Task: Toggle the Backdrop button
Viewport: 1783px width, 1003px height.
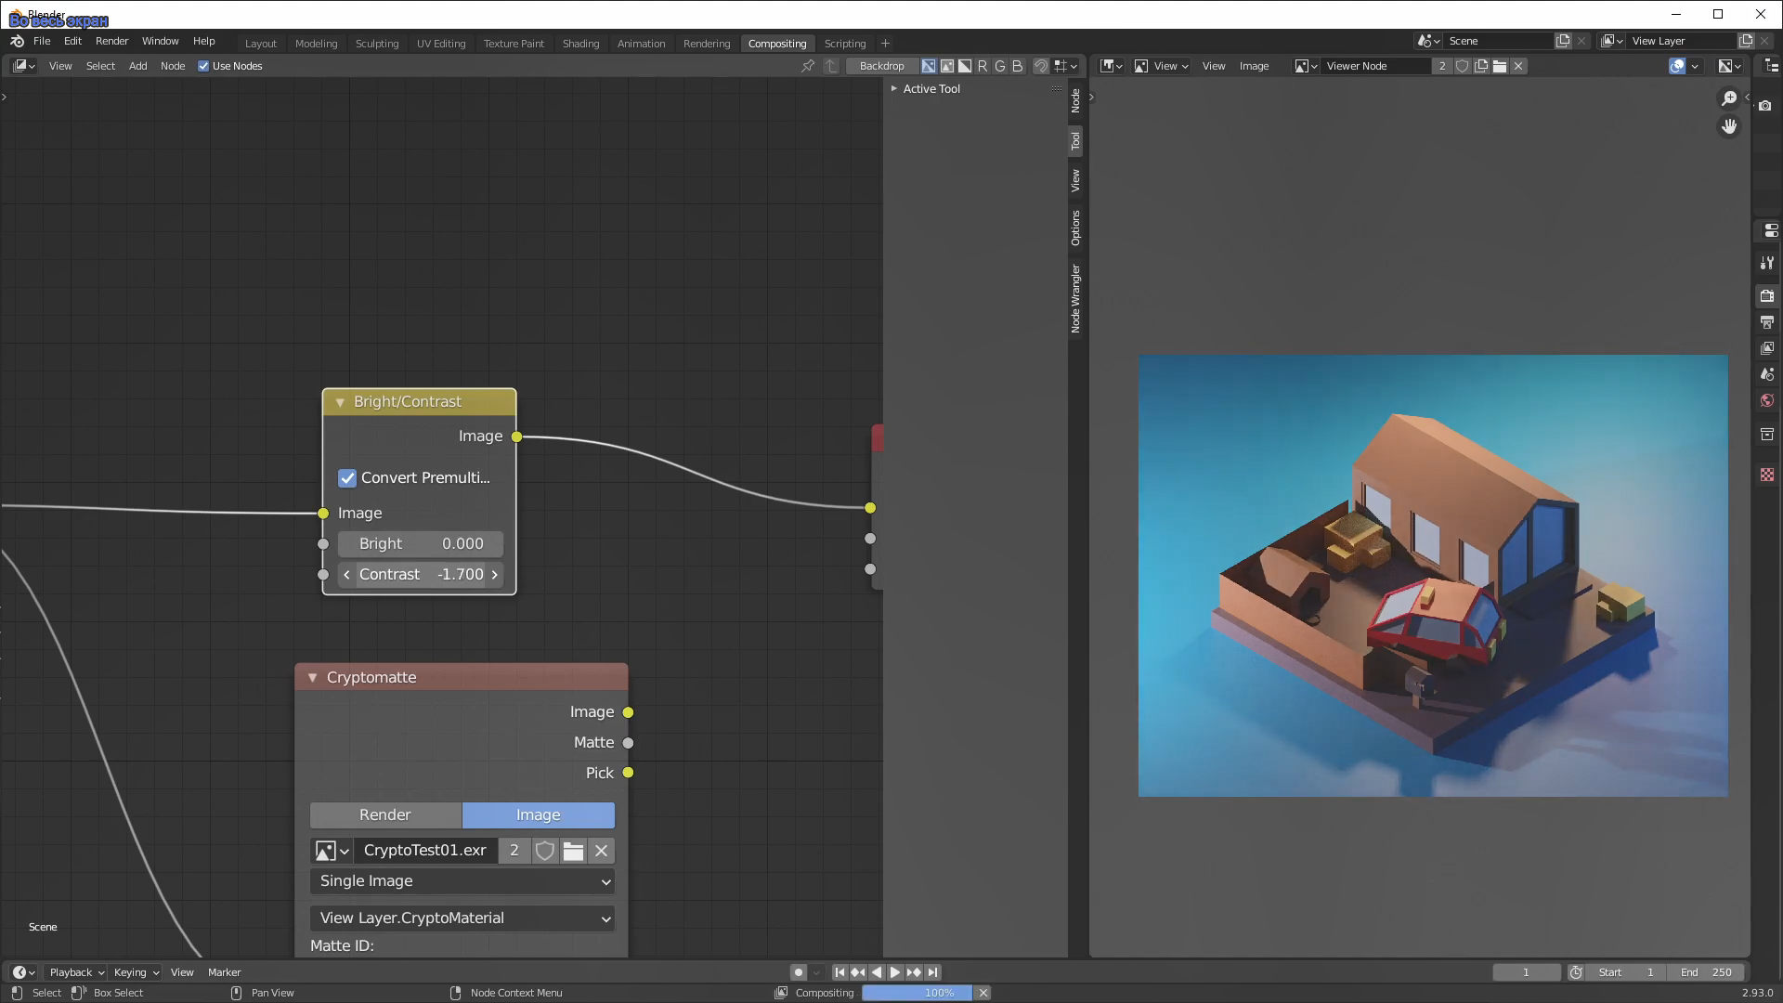Action: coord(881,66)
